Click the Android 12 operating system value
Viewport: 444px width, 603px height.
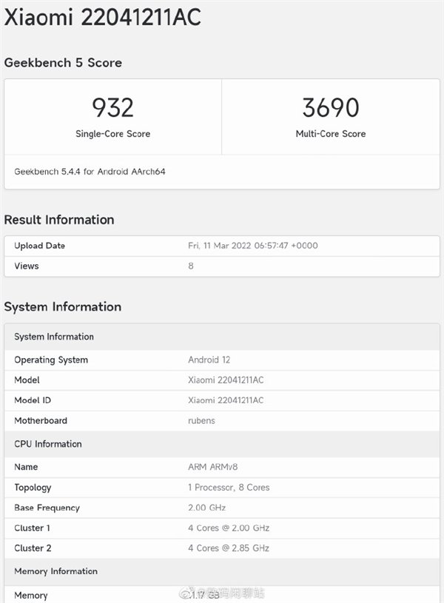(209, 360)
